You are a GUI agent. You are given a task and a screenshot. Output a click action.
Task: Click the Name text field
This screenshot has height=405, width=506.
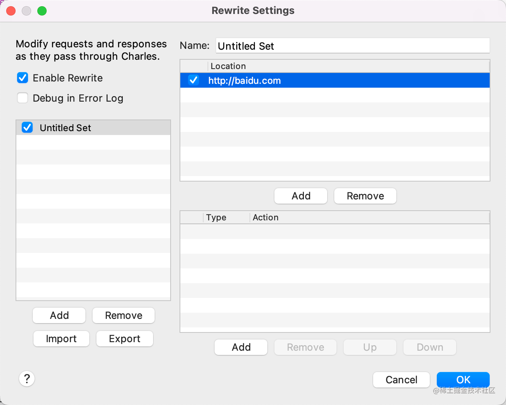[x=352, y=46]
